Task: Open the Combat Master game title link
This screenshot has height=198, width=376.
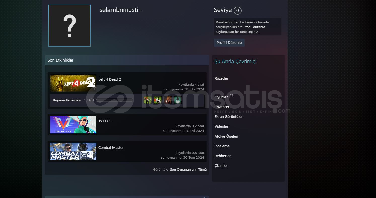Action: coord(111,148)
